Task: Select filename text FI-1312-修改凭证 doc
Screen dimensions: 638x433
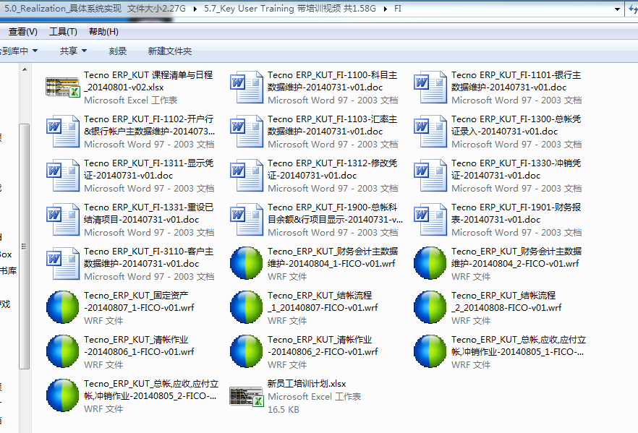Action: [x=333, y=169]
